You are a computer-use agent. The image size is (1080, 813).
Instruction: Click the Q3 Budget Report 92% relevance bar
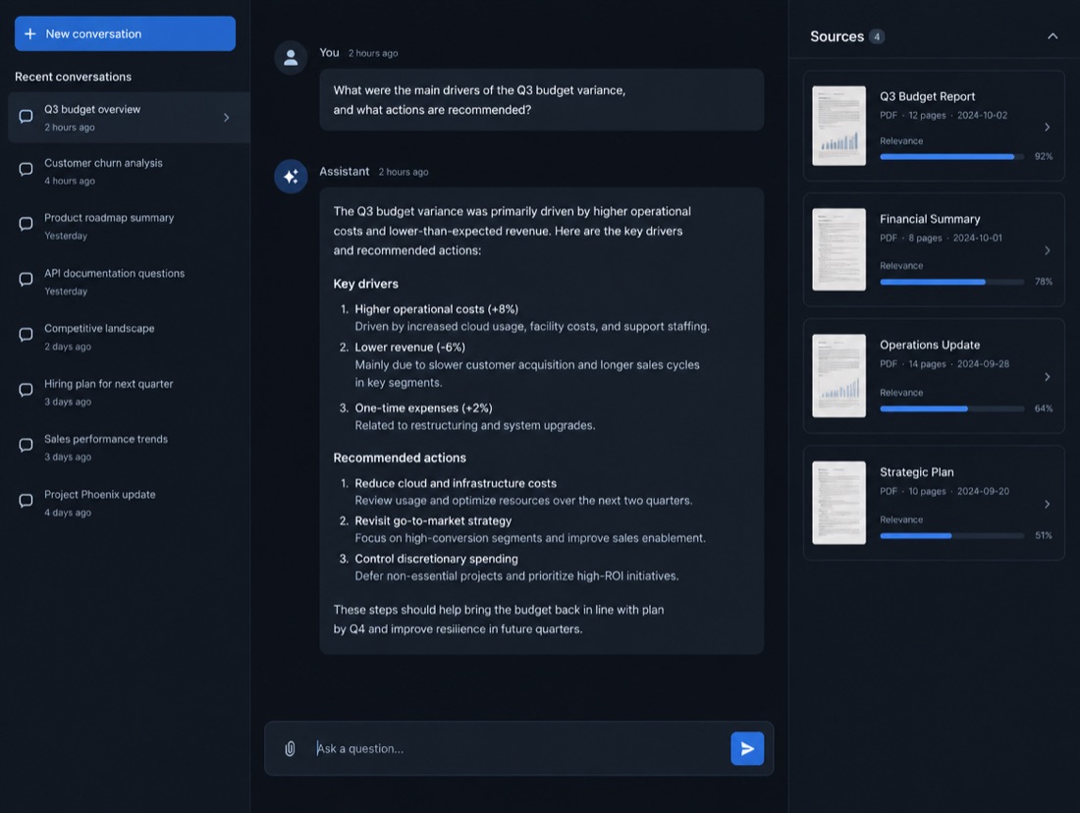pyautogui.click(x=952, y=157)
